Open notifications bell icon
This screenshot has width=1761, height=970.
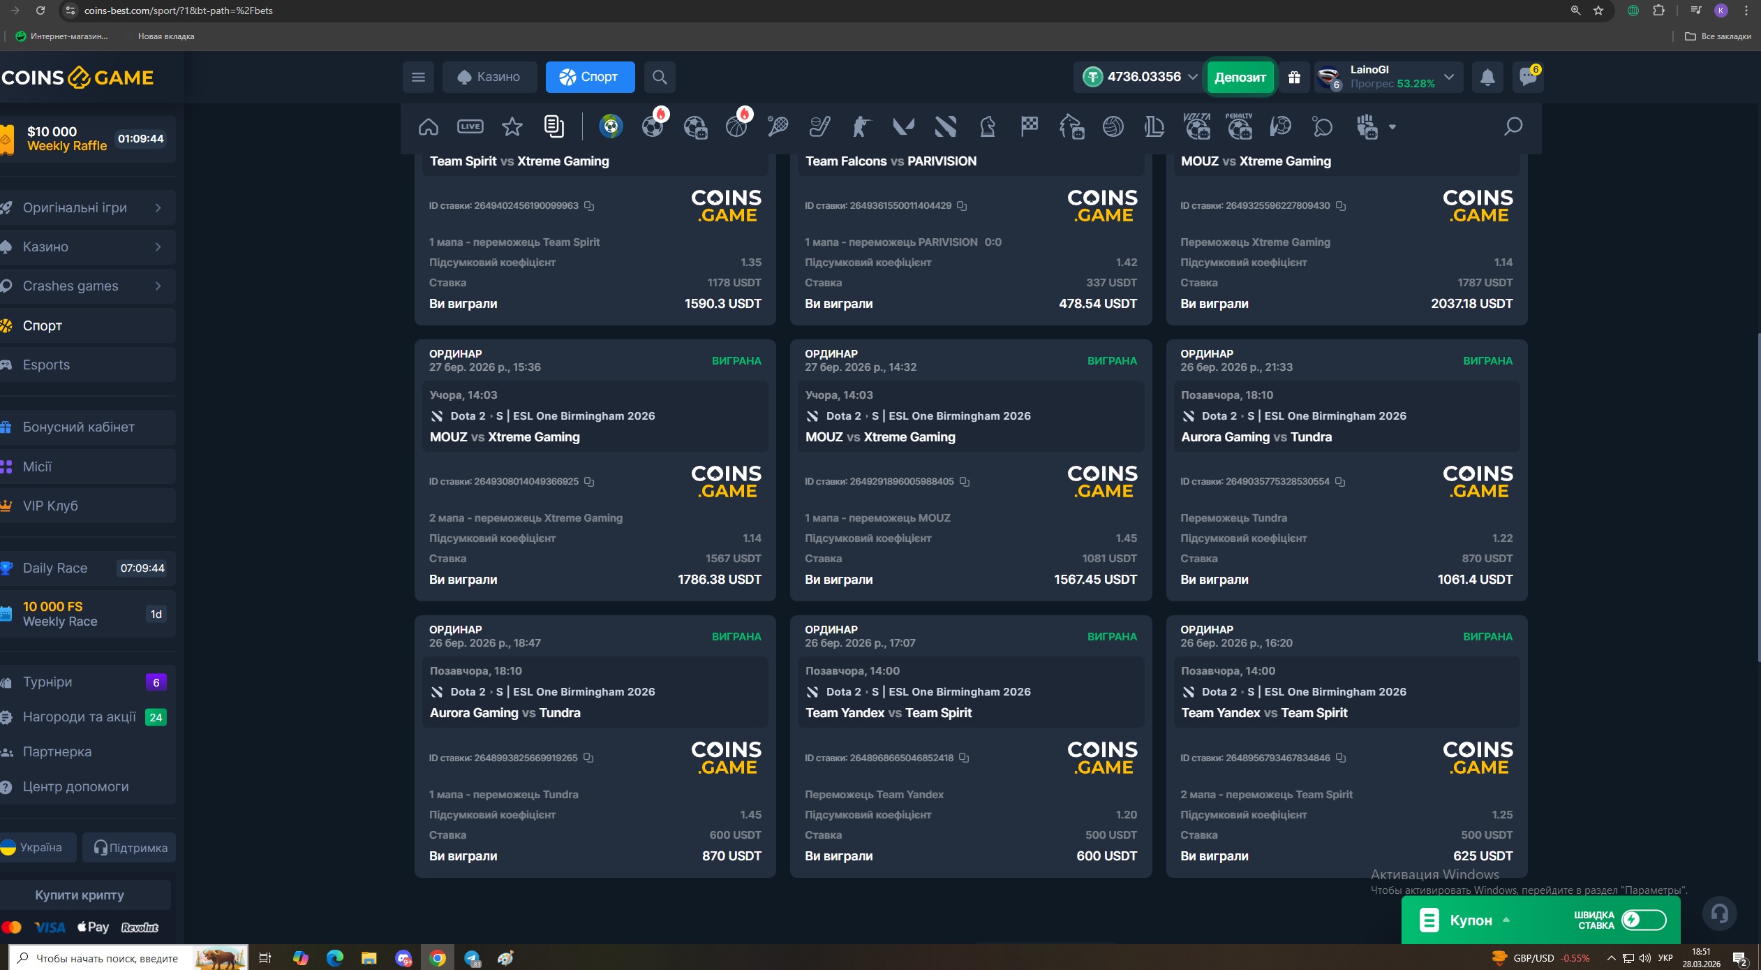click(1487, 78)
